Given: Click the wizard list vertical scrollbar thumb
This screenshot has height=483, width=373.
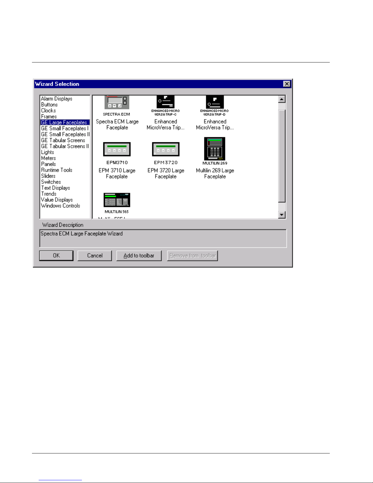Looking at the screenshot, I should click(282, 156).
